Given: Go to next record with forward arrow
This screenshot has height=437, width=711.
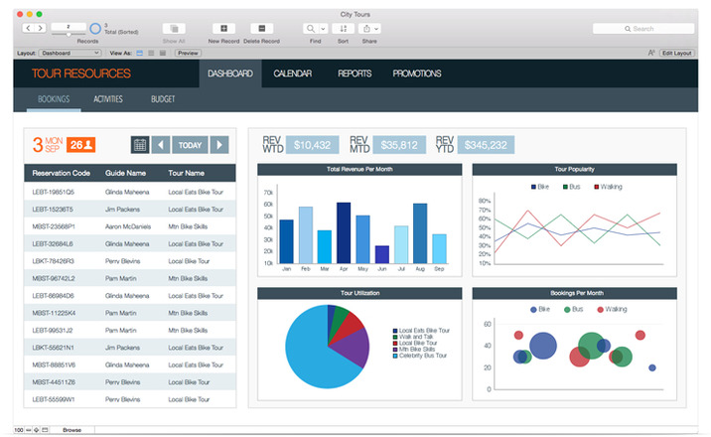Looking at the screenshot, I should click(41, 28).
